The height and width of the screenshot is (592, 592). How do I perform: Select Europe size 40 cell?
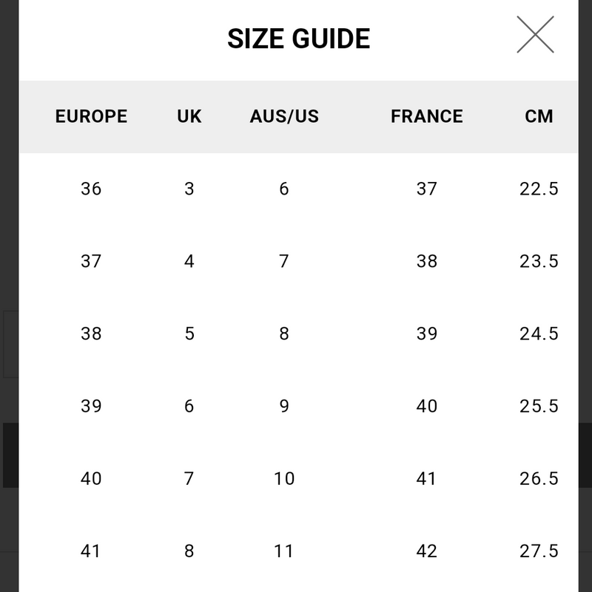pyautogui.click(x=91, y=479)
